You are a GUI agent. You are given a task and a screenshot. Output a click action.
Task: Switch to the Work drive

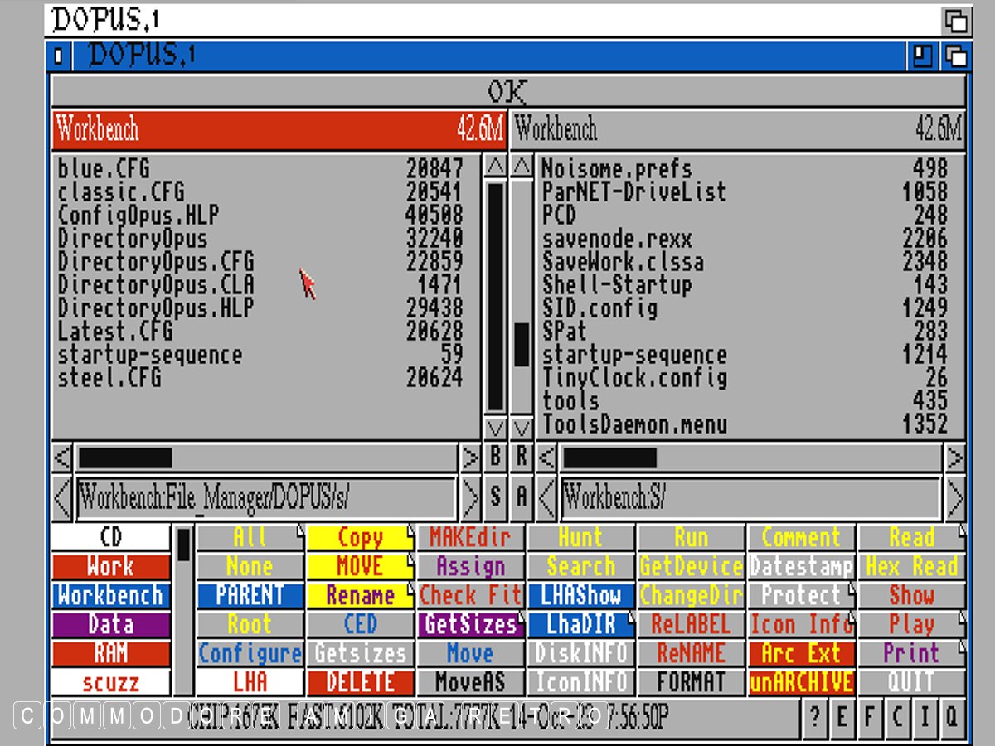click(110, 567)
